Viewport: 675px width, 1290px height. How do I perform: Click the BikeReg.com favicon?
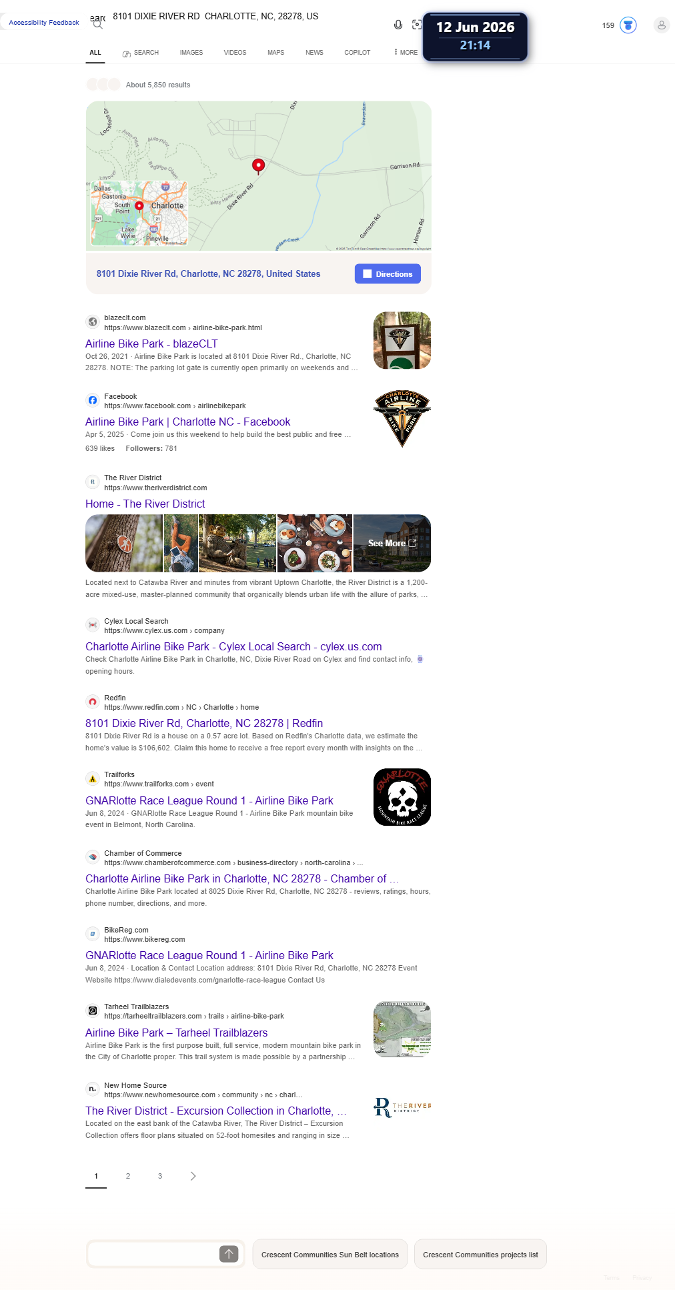tap(93, 934)
